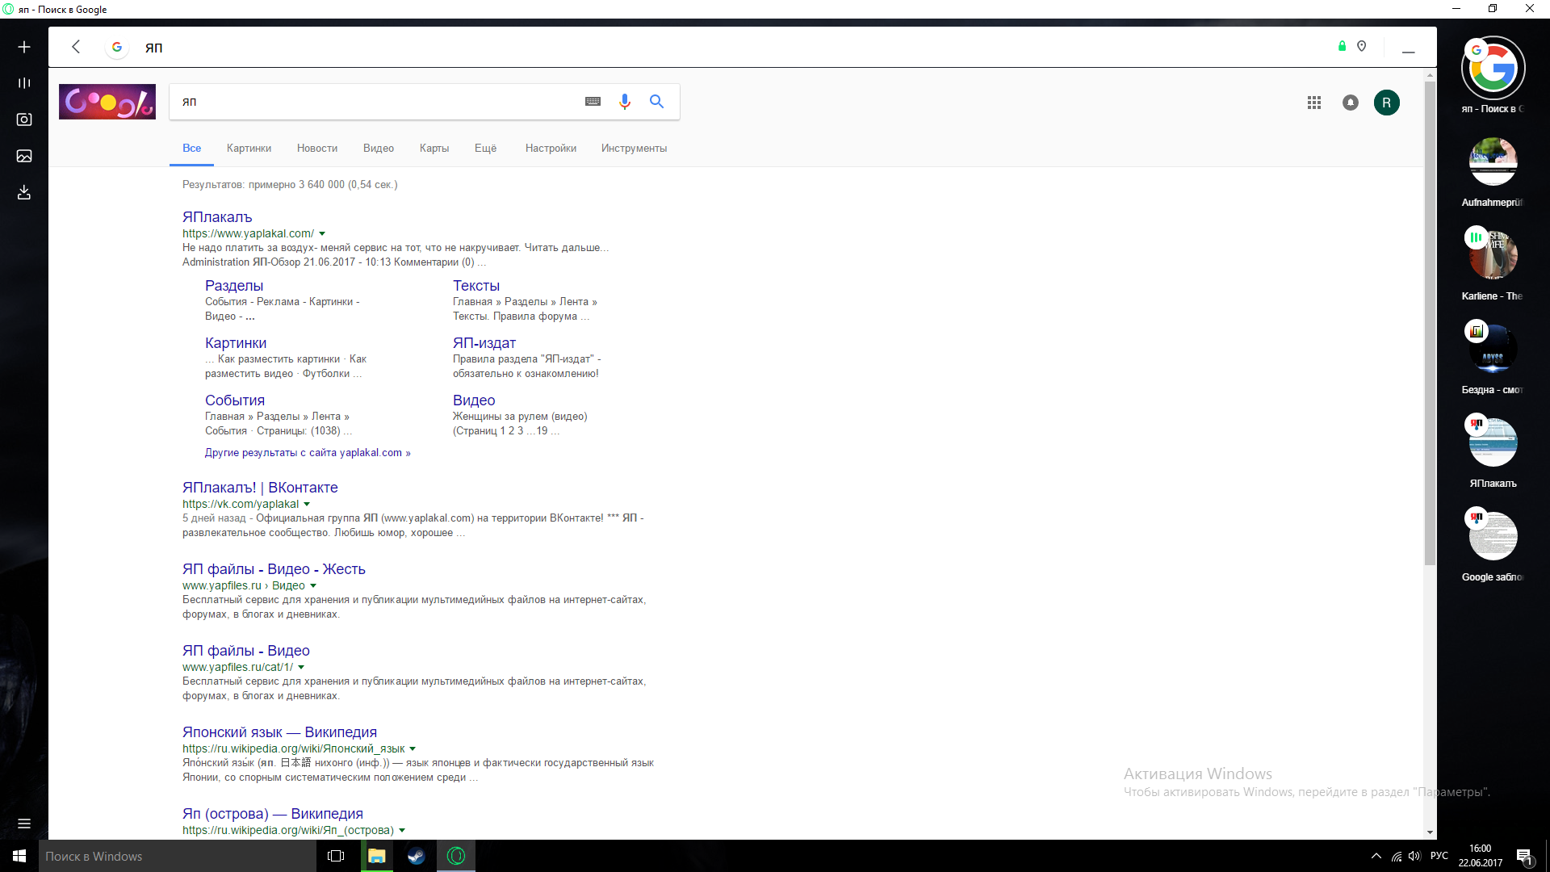Expand the dropdown next to yapfiles.ru › Видео
The height and width of the screenshot is (872, 1550).
pyautogui.click(x=313, y=586)
